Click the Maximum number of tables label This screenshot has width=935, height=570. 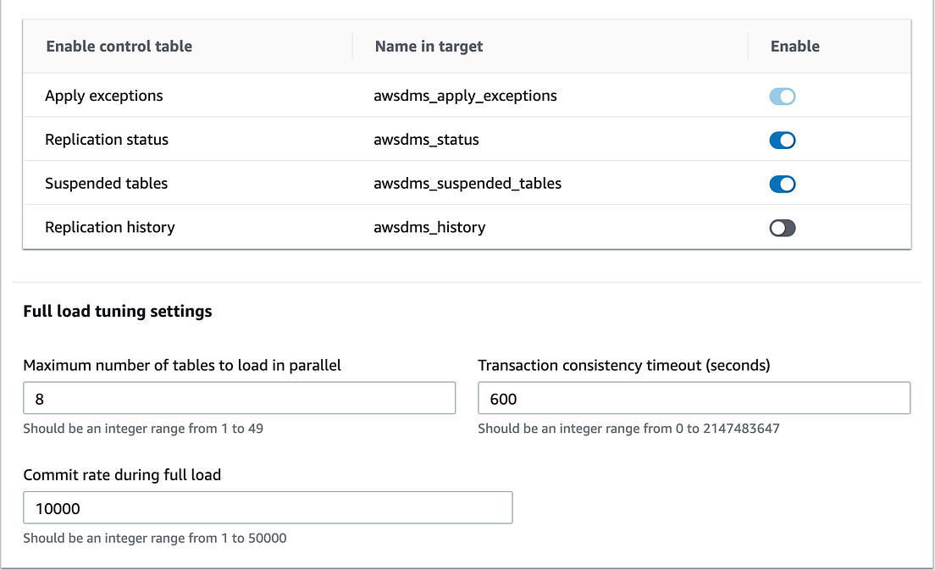182,366
